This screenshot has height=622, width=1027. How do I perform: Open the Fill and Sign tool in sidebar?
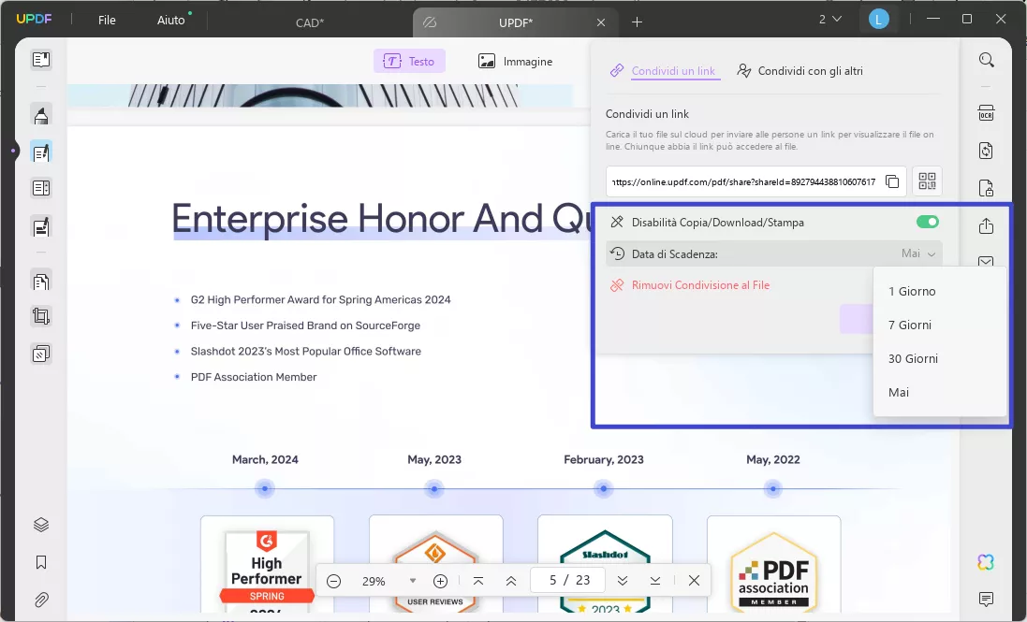[41, 227]
